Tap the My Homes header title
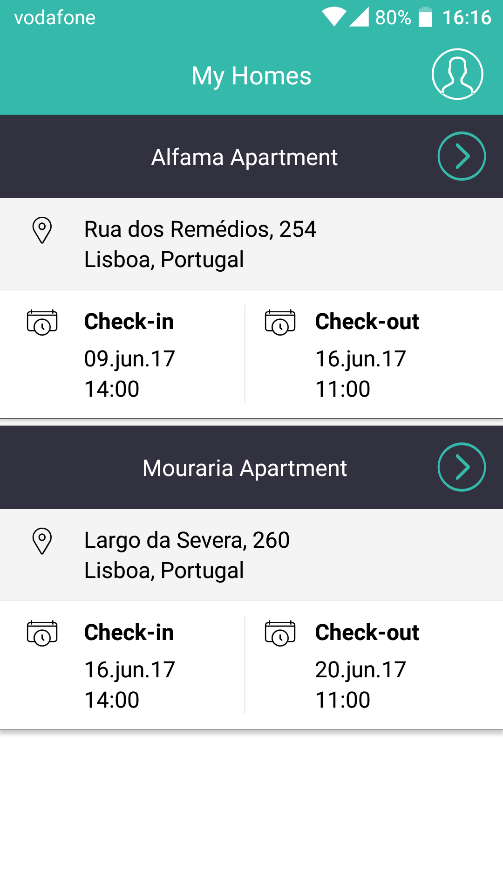Viewport: 503px width, 895px height. pyautogui.click(x=251, y=76)
